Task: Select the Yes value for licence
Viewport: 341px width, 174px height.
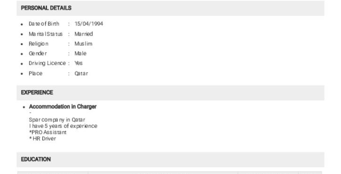Action: [x=79, y=63]
